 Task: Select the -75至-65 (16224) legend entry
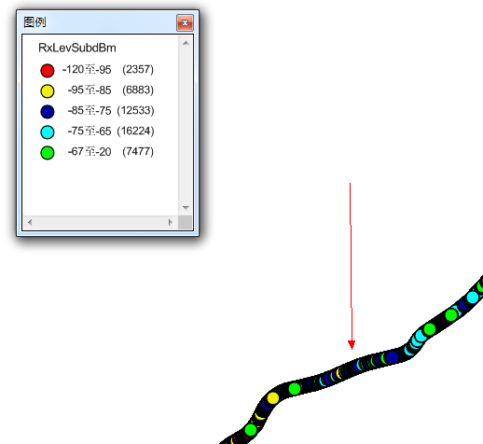pos(111,131)
